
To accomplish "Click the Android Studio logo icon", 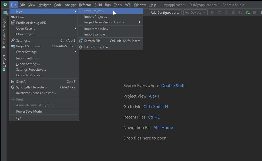I will tap(5, 5).
